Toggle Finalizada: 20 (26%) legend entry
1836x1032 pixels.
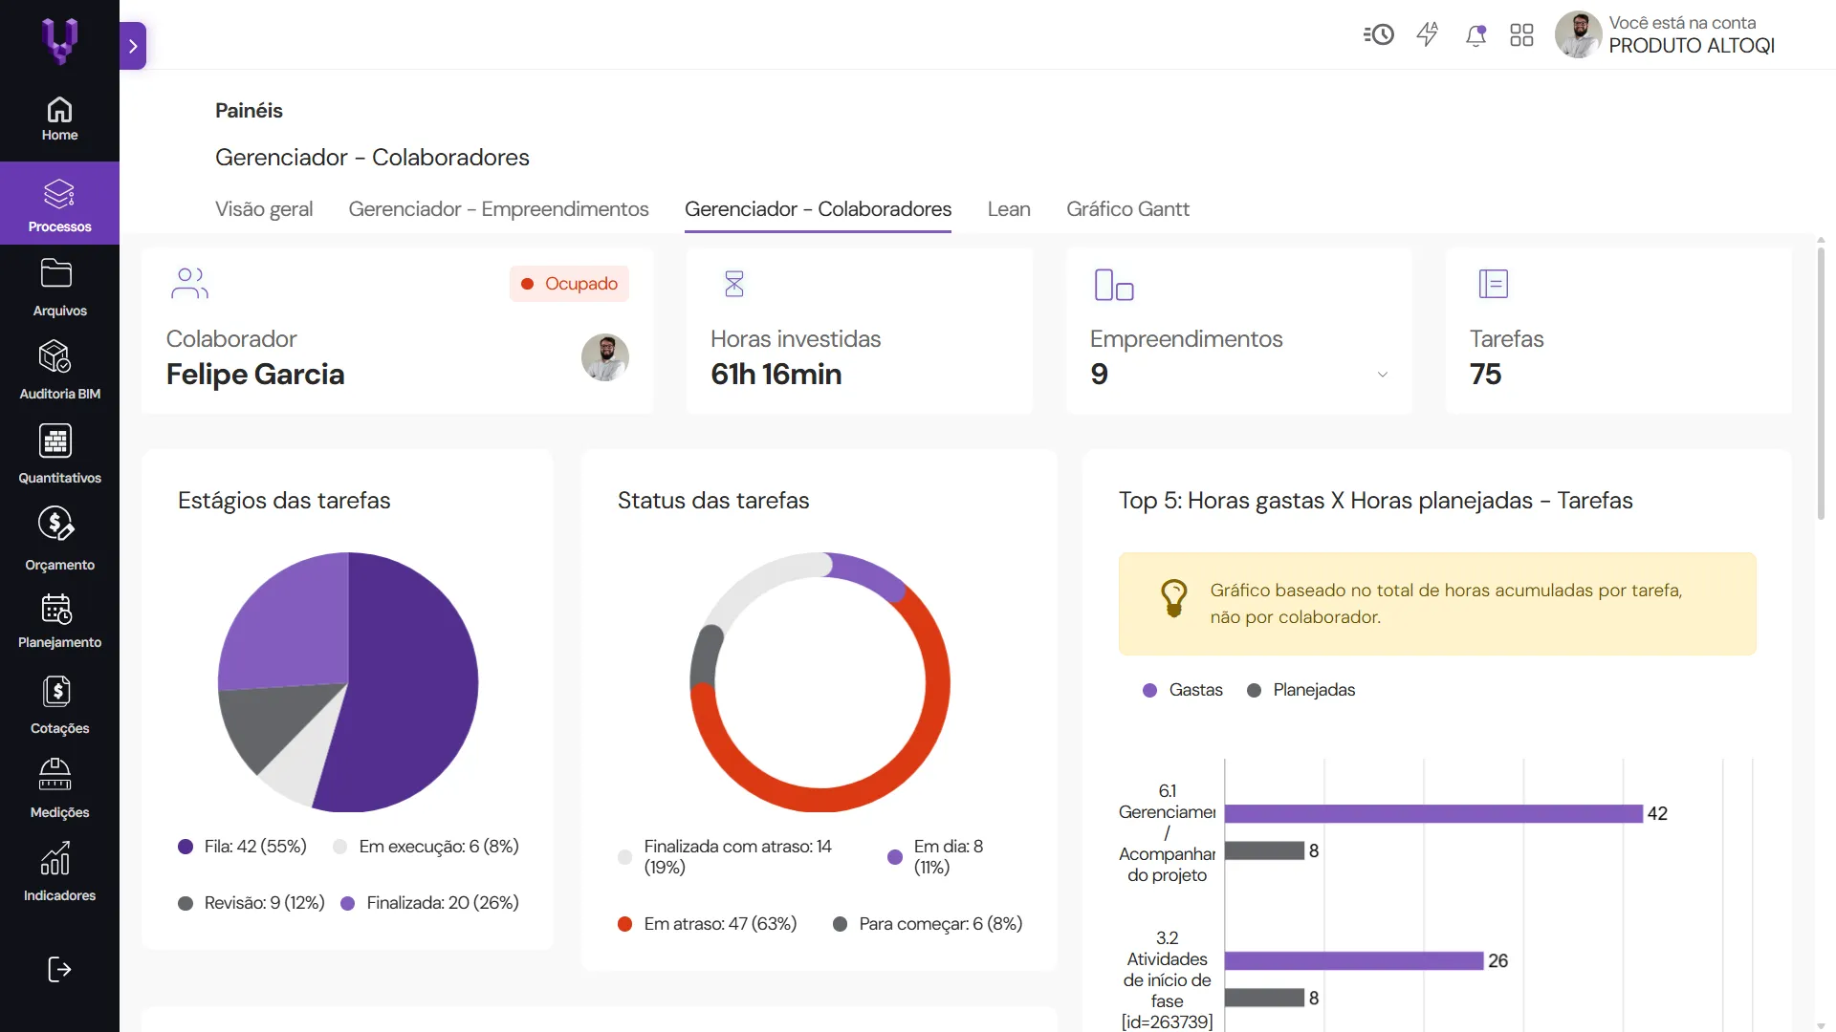429,903
